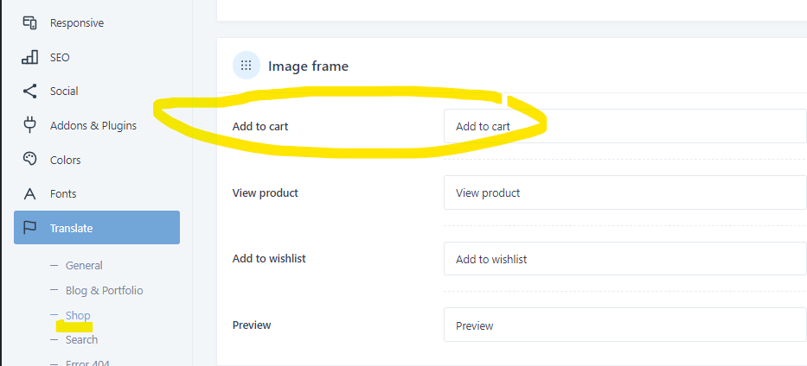Open the Shop translate subsection
This screenshot has width=807, height=366.
click(78, 315)
